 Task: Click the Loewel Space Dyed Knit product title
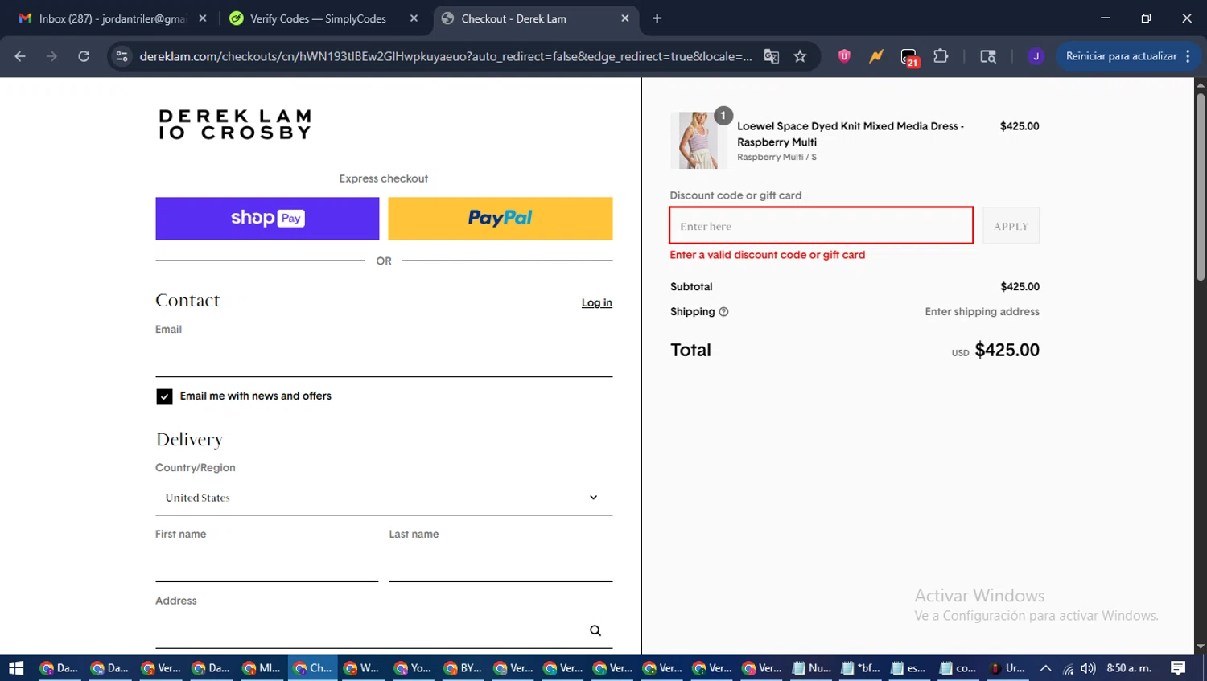(850, 134)
